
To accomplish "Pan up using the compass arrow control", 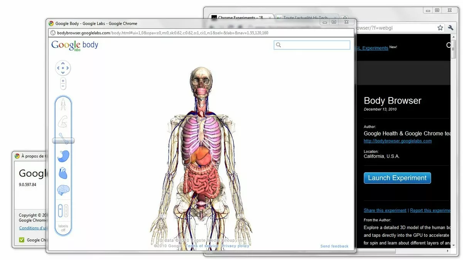I will pyautogui.click(x=63, y=63).
